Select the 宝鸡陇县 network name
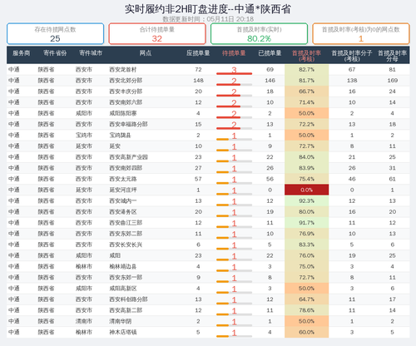 (x=120, y=135)
